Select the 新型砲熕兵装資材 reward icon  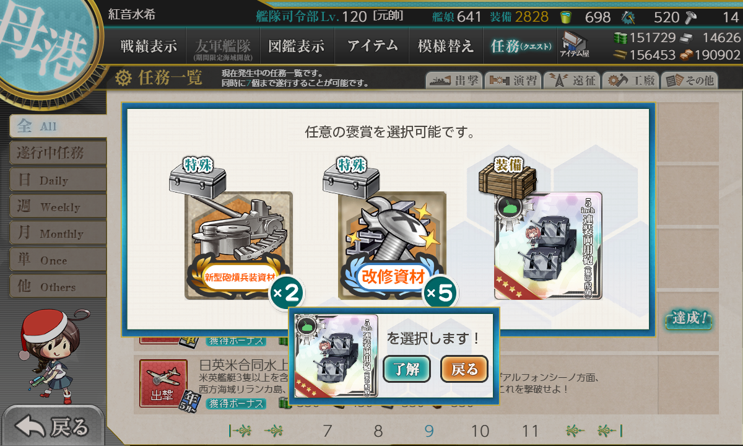click(238, 245)
